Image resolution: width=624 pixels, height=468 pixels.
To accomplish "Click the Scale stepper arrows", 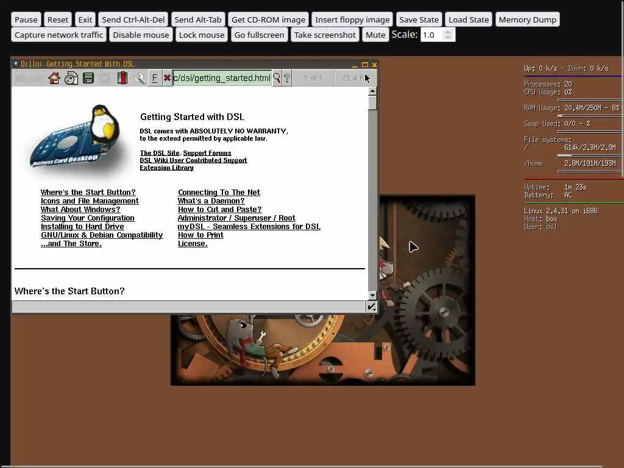I will pyautogui.click(x=448, y=35).
